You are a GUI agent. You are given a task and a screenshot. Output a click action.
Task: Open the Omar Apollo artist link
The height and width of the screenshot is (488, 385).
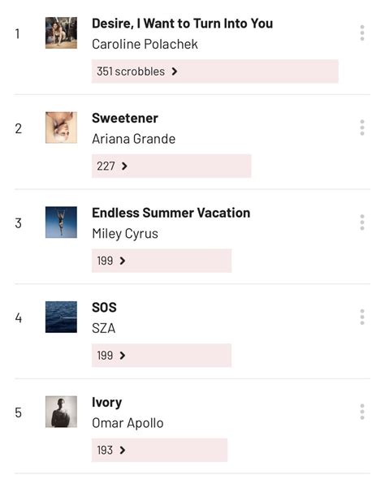point(128,423)
